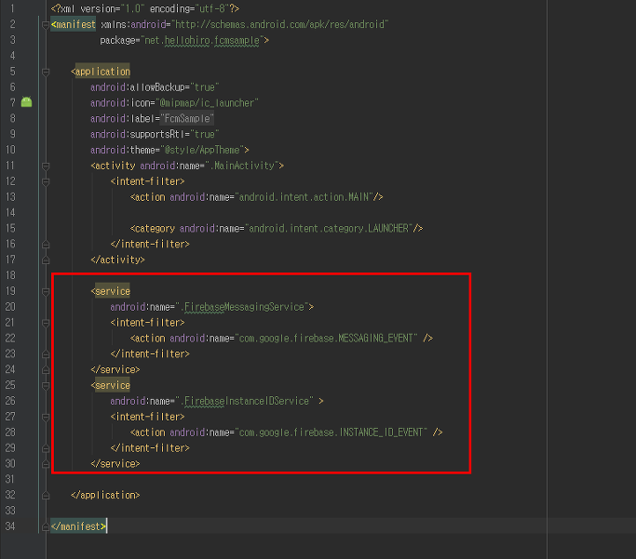The width and height of the screenshot is (636, 559).
Task: Click the service tag on line 19
Action: tap(111, 291)
